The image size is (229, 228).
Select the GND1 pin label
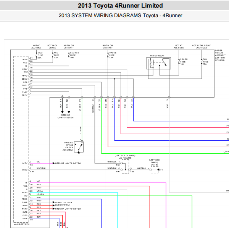point(24,85)
